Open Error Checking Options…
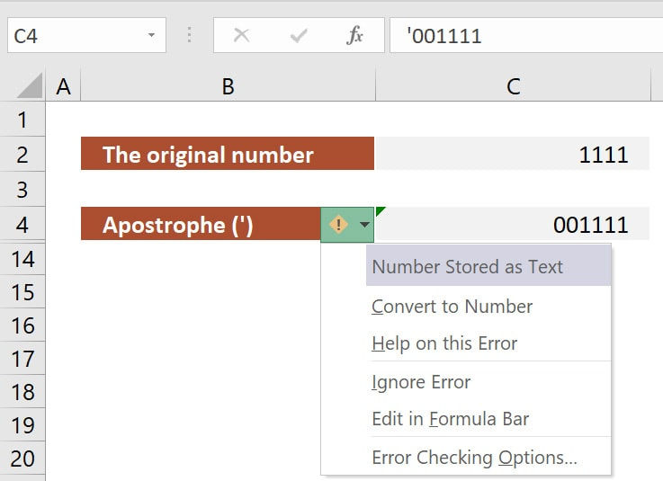The image size is (663, 481). pos(474,458)
